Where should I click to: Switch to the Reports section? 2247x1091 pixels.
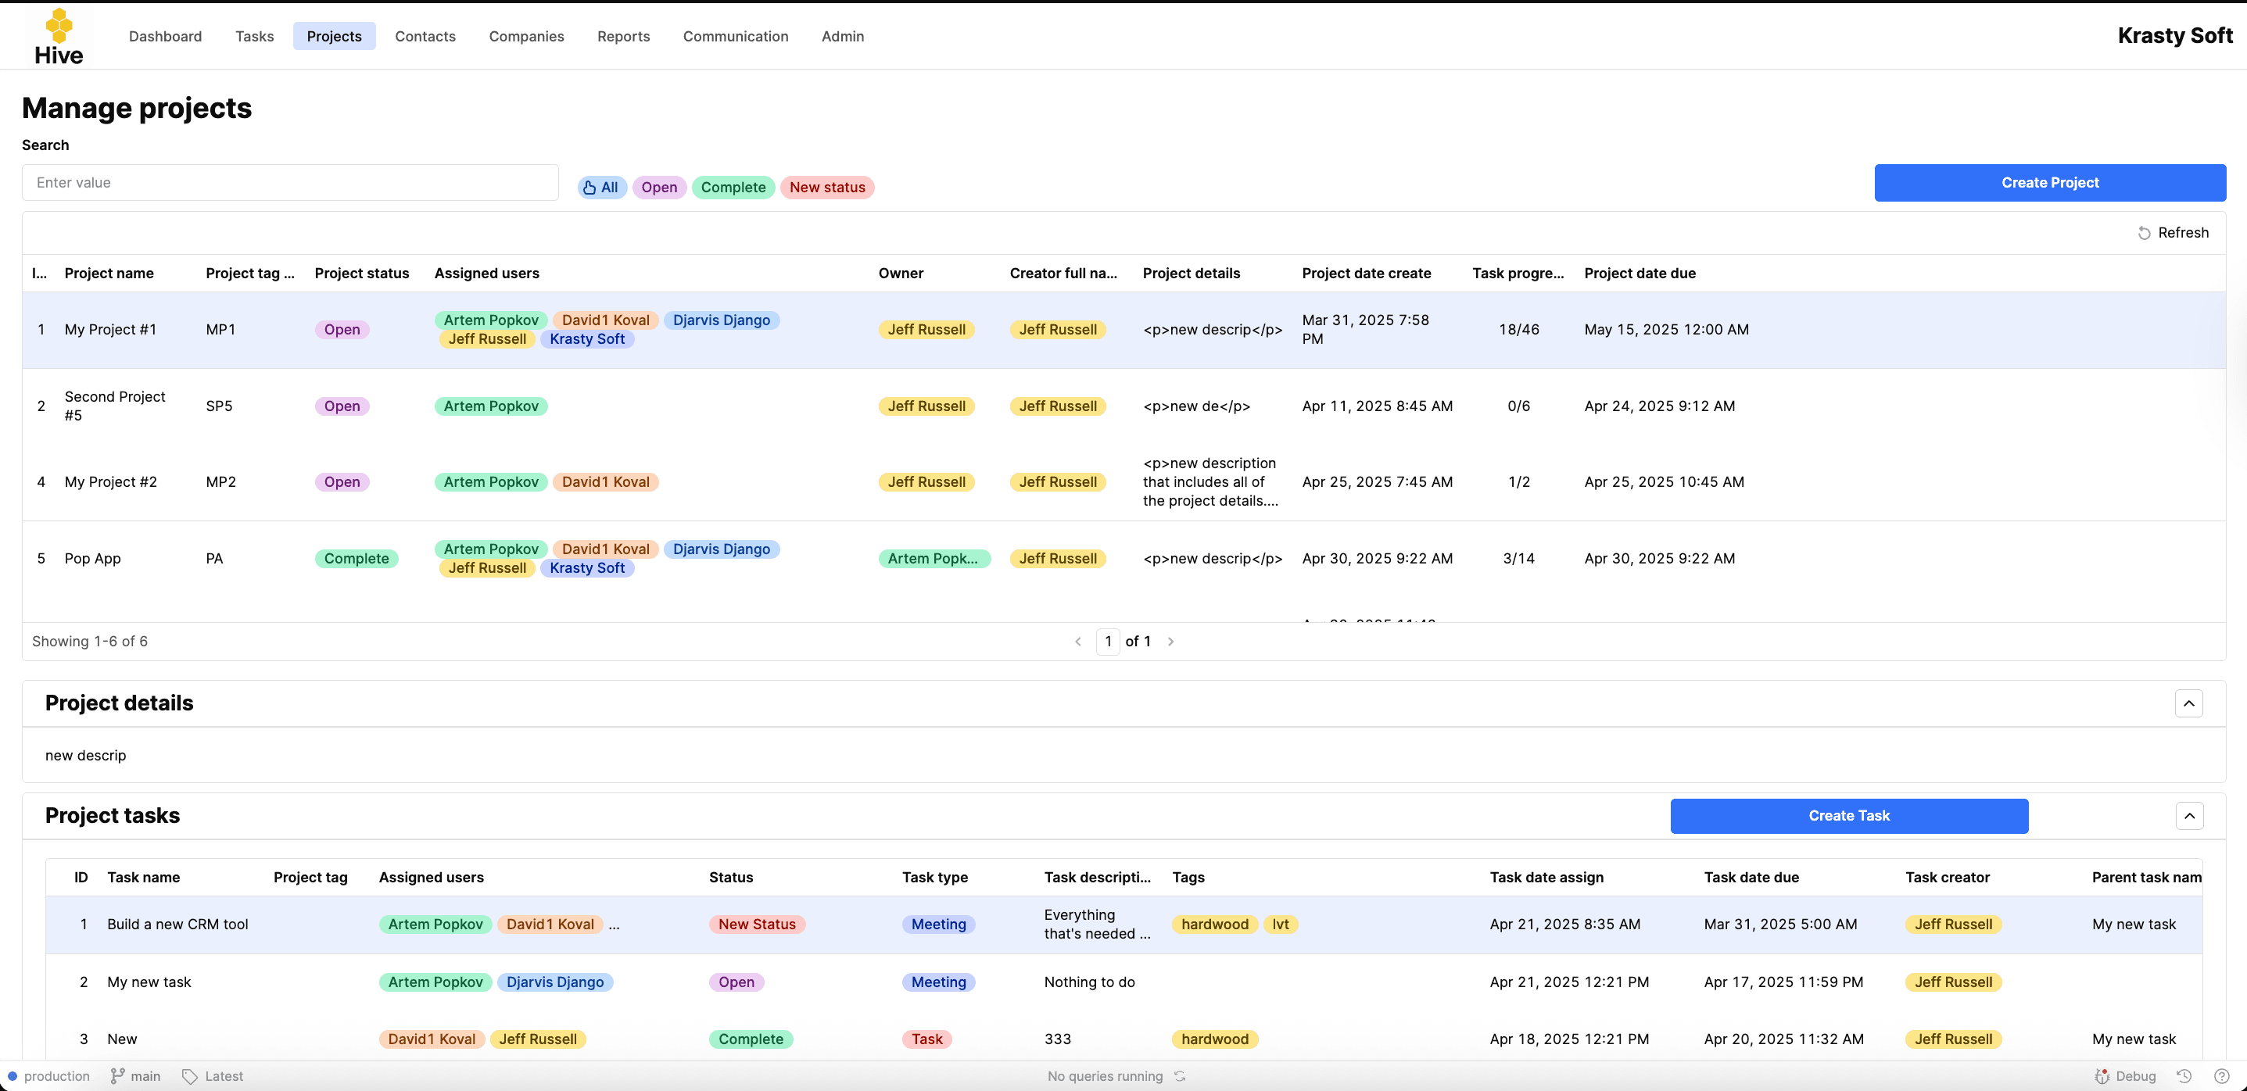click(623, 36)
